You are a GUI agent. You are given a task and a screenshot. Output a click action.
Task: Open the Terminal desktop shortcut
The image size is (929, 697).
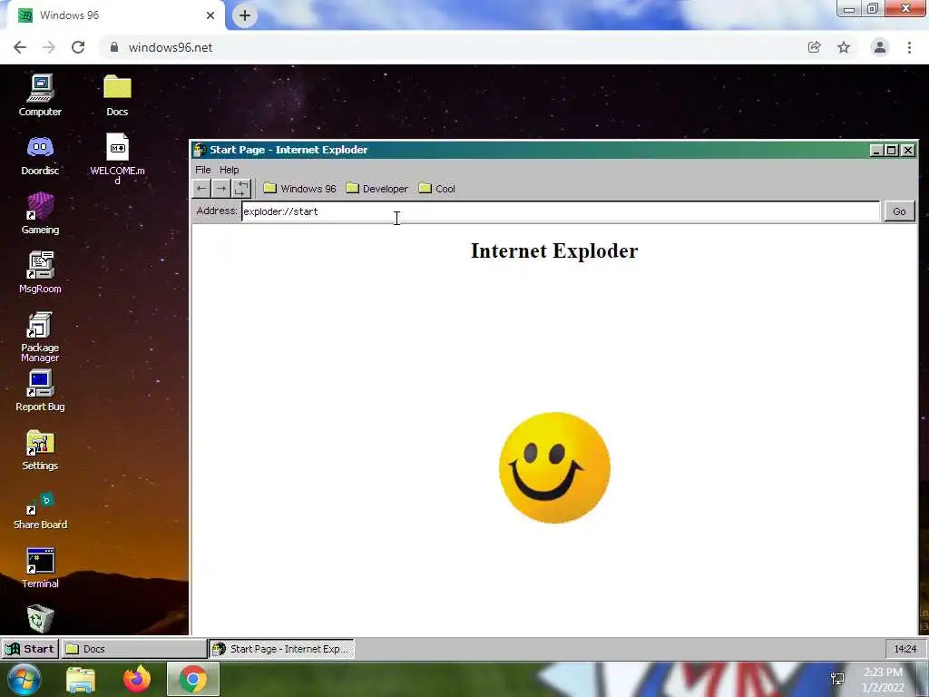point(40,568)
